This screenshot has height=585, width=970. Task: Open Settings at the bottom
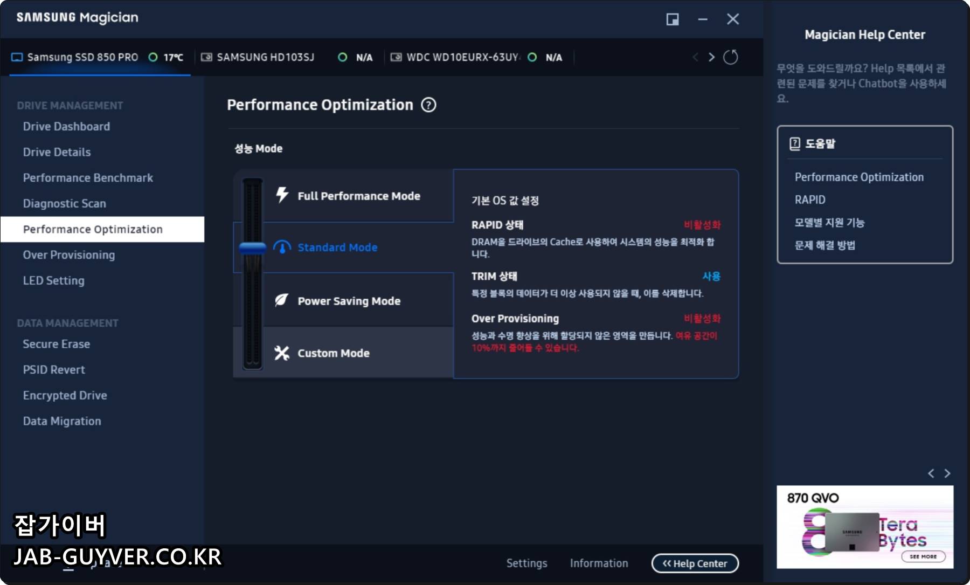[x=526, y=563]
